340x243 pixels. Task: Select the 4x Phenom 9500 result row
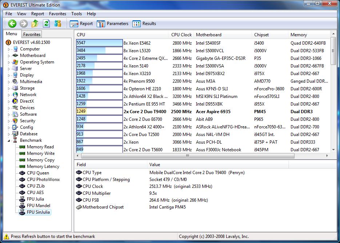[203, 81]
